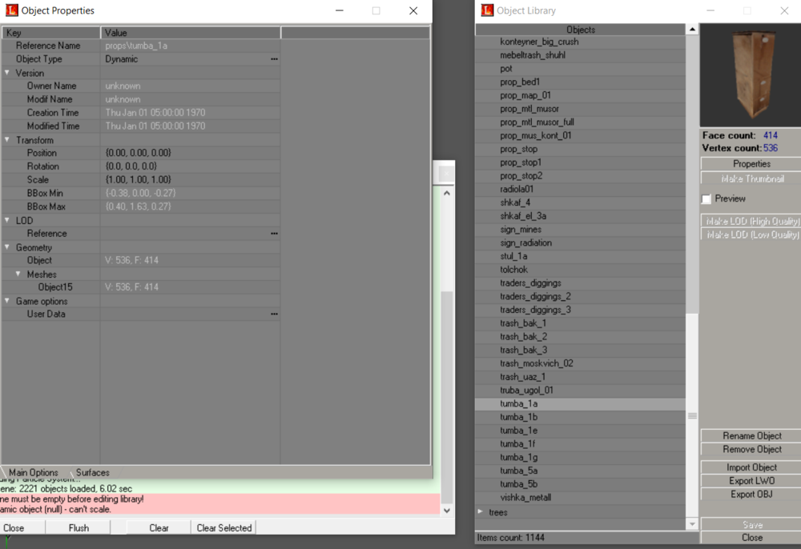Click Export OBJ button

751,495
